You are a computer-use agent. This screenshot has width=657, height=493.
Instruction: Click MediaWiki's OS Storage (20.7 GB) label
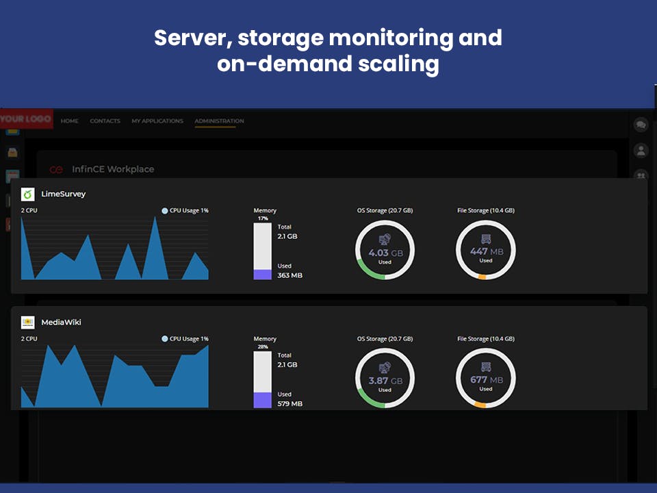pyautogui.click(x=385, y=339)
